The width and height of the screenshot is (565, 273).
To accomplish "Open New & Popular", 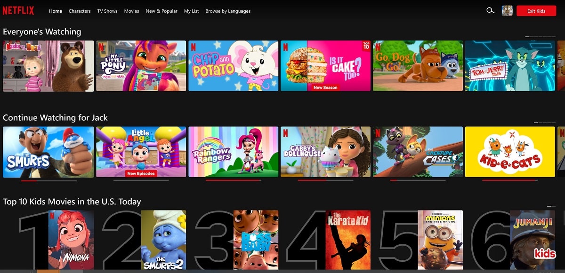I will tap(161, 11).
